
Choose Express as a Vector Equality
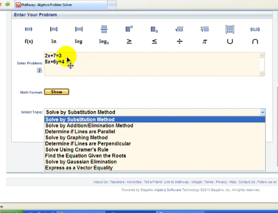(155, 168)
